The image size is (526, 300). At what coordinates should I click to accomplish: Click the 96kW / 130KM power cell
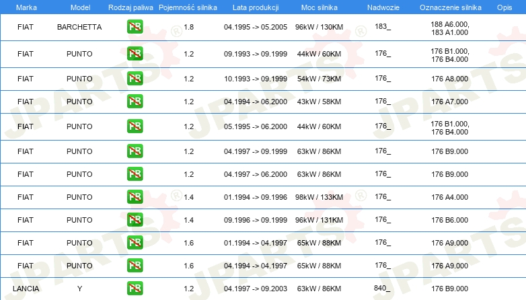[x=319, y=27]
